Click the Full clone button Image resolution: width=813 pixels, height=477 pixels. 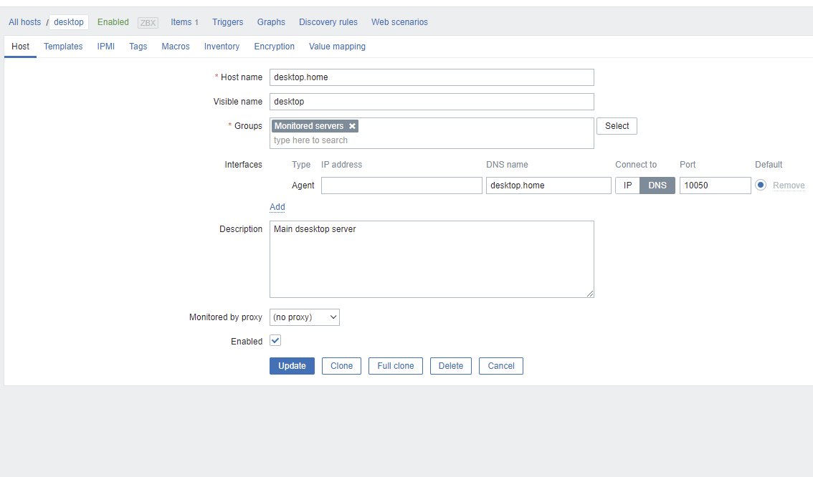[x=396, y=366]
